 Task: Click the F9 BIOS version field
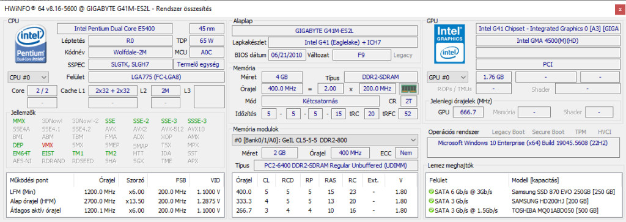click(x=362, y=55)
